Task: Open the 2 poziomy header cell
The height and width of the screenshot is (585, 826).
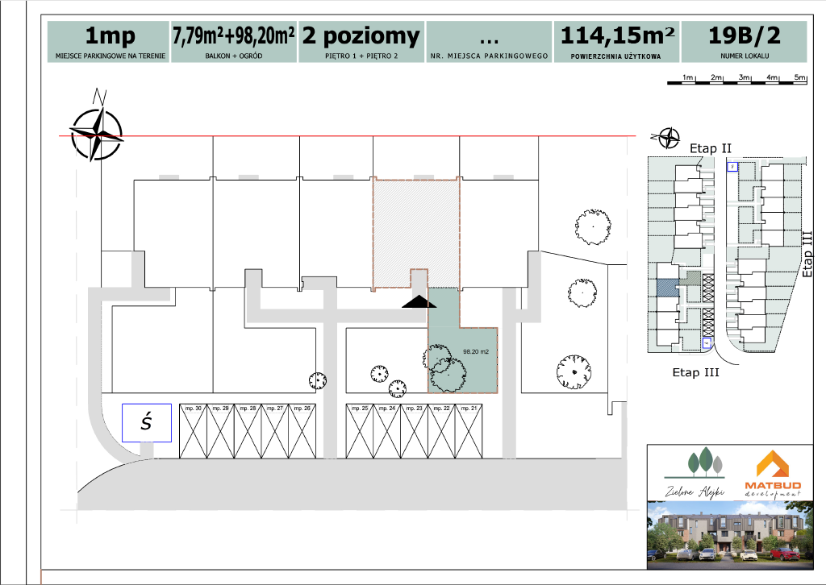Action: pos(360,36)
